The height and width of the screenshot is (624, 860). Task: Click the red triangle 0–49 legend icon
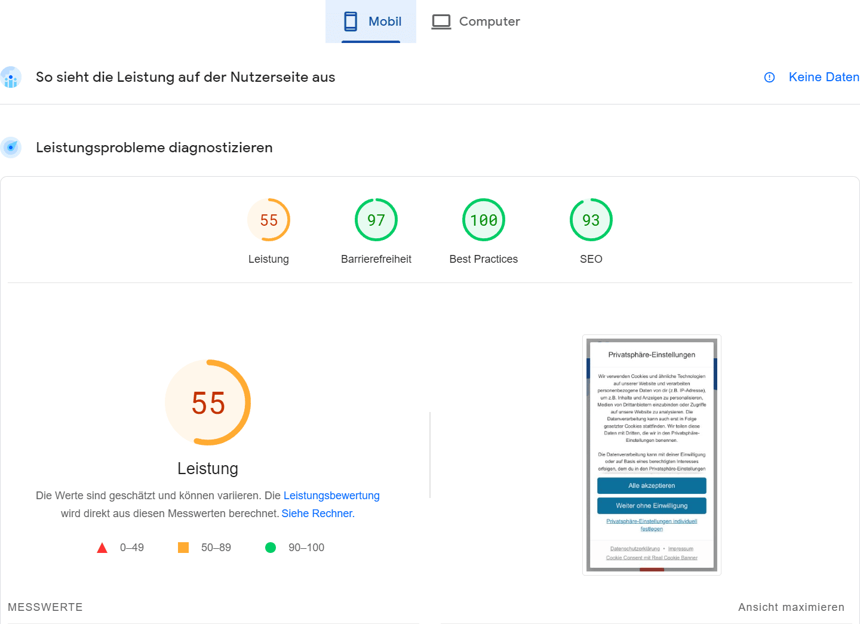[102, 548]
